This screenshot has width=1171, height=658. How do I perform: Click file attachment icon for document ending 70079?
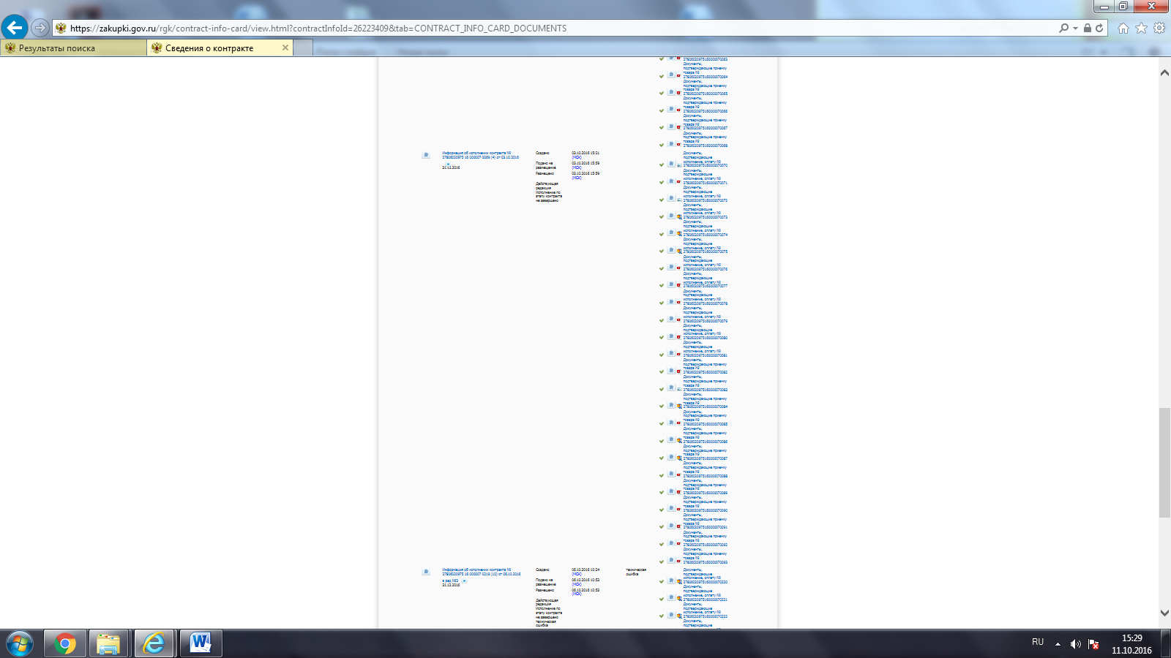678,319
